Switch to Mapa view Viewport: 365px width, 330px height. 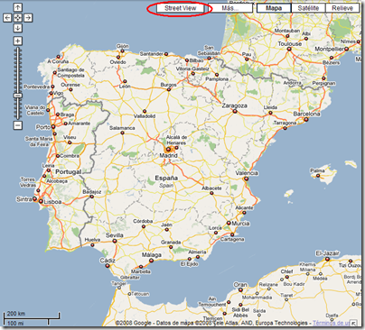274,8
